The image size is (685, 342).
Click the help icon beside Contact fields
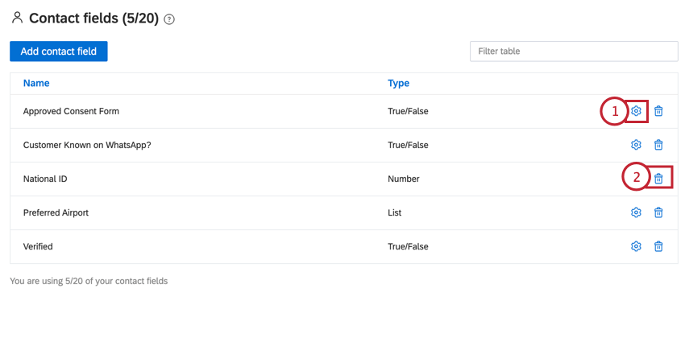(169, 19)
